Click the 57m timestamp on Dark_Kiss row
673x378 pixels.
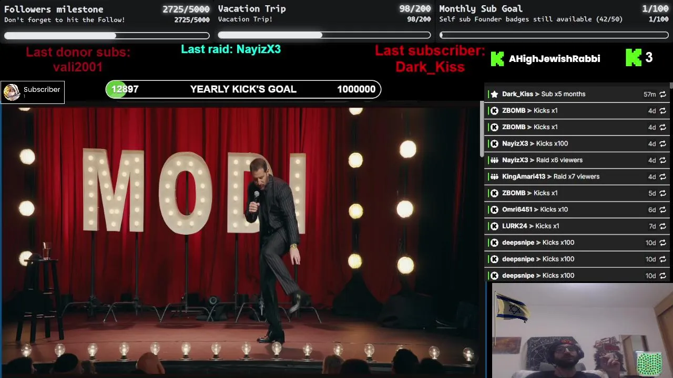click(x=649, y=94)
